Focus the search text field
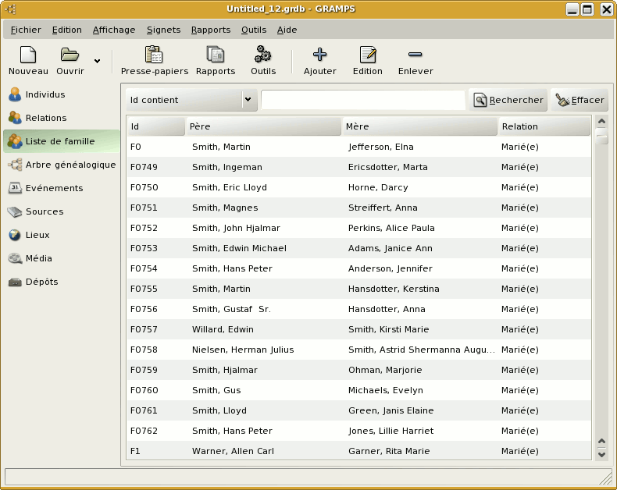Screen dimensions: 617x490 coord(362,100)
